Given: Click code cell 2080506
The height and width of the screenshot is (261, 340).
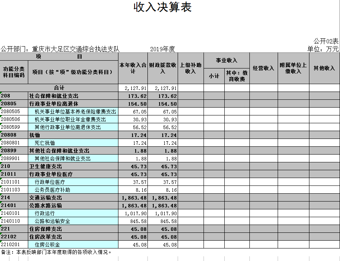Looking at the screenshot, I should click(14, 119).
